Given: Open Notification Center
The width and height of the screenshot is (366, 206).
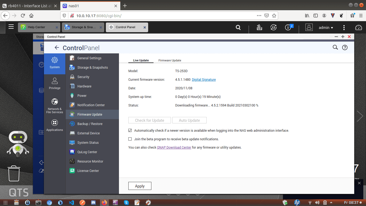Looking at the screenshot, I should point(92,105).
